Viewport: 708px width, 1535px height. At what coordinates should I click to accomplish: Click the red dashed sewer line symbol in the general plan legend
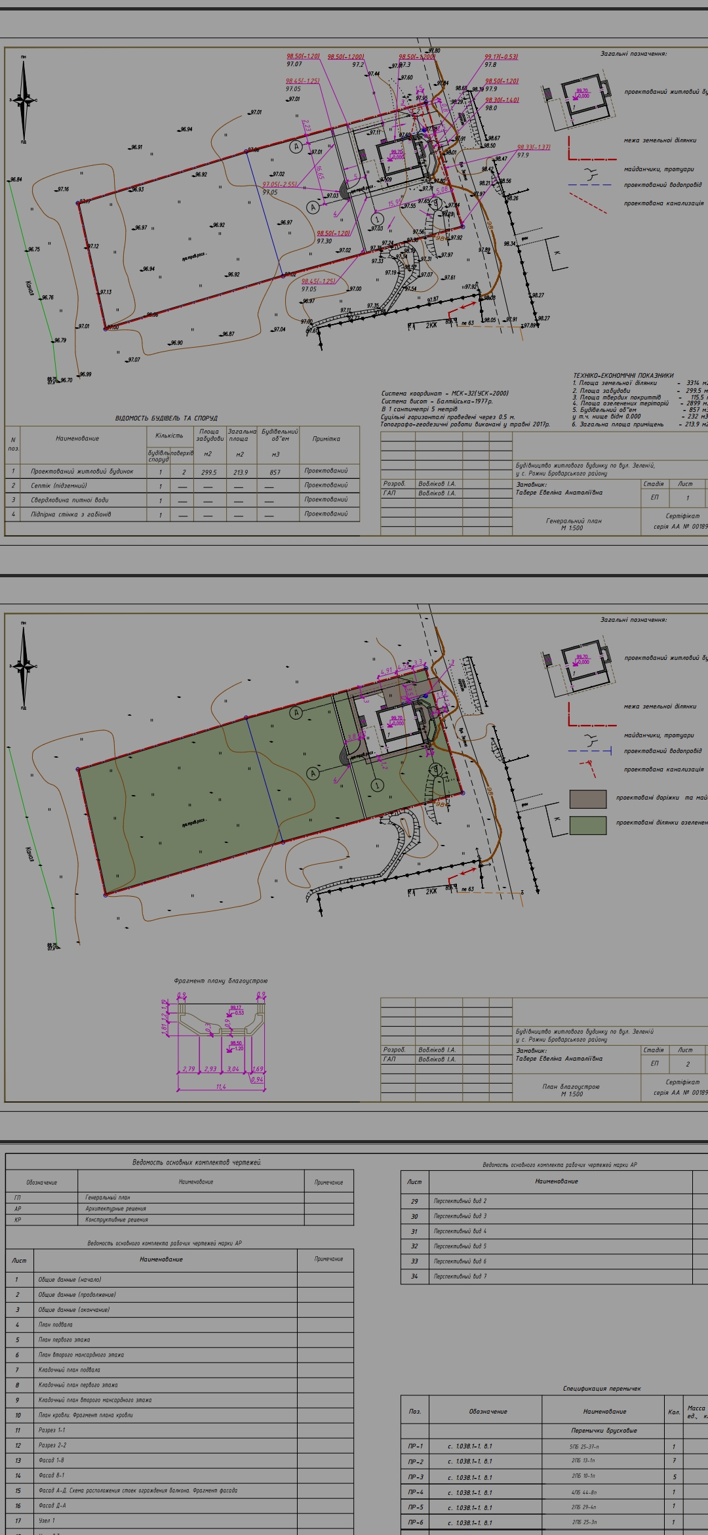[588, 203]
